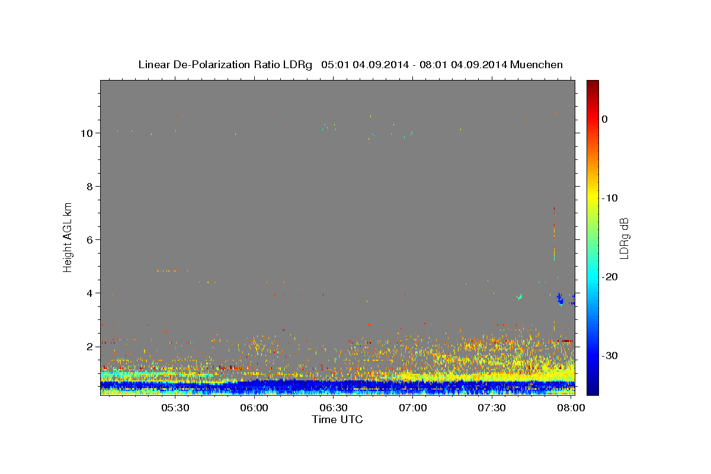Click the height tick label 2
Screen dimensions: 711x474
(x=91, y=346)
